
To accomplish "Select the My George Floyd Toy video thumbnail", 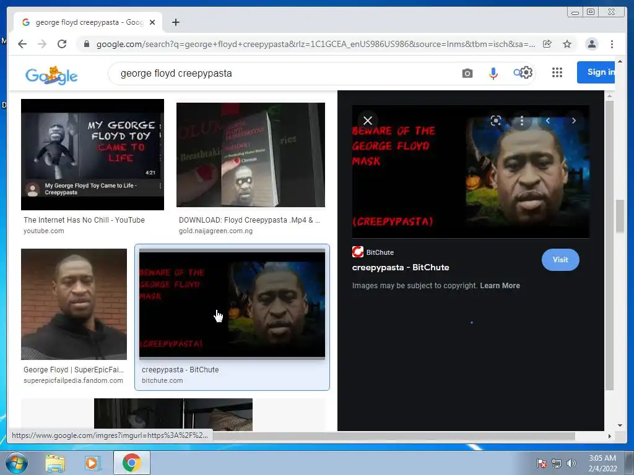I will click(93, 154).
